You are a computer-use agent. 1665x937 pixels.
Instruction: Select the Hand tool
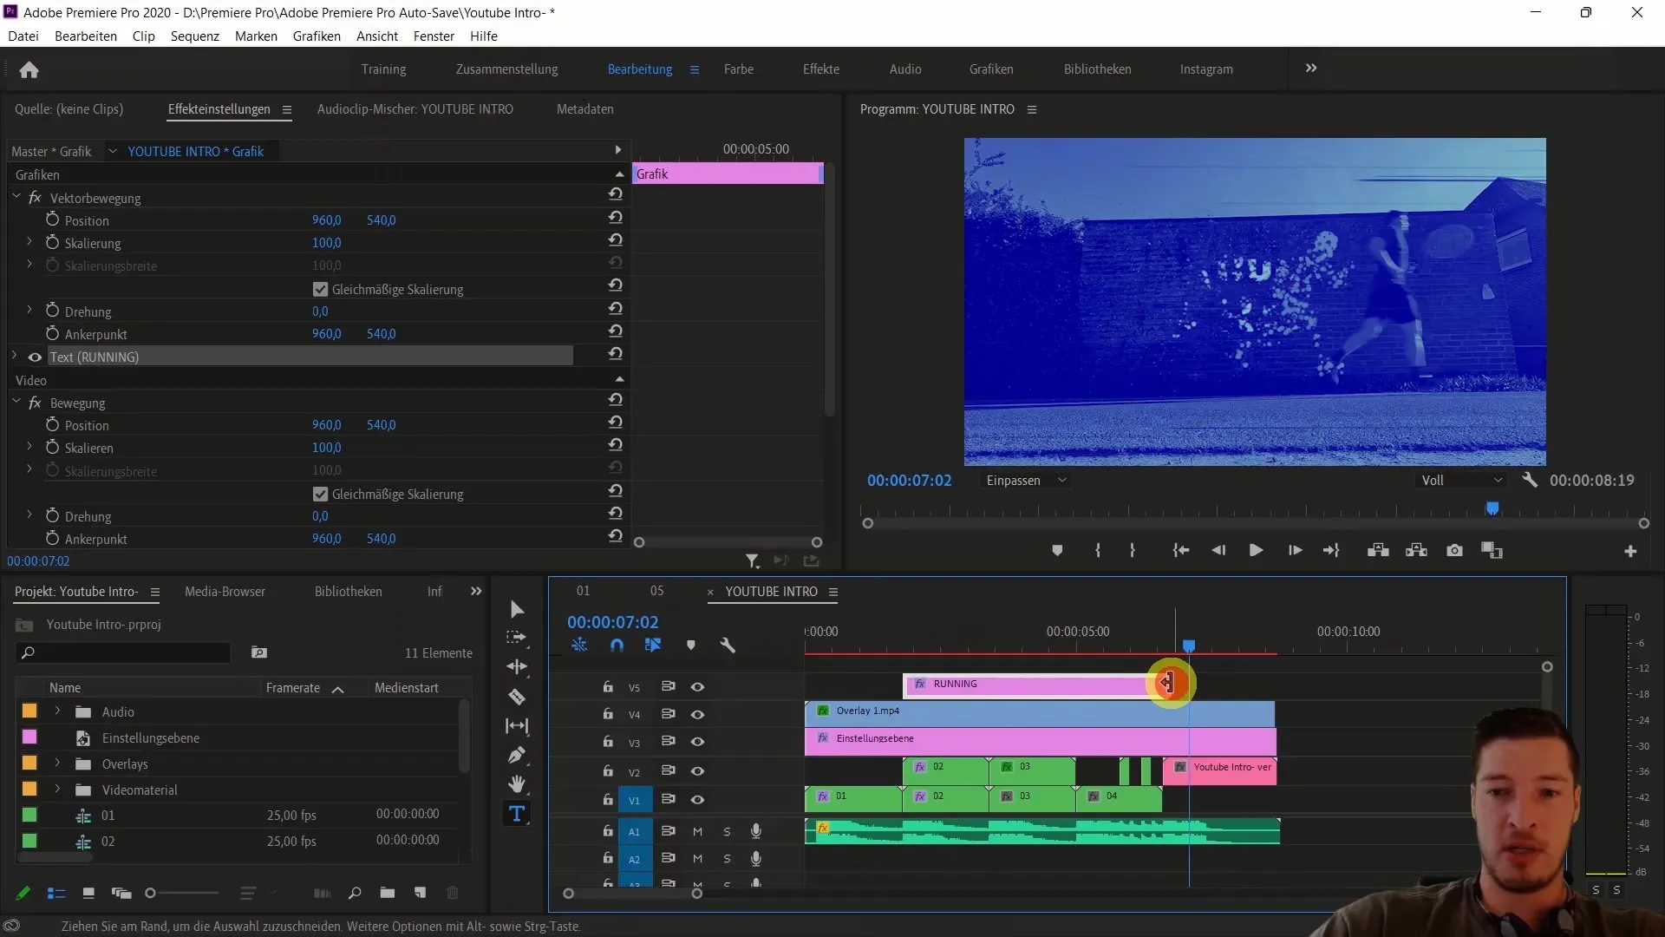(x=517, y=784)
